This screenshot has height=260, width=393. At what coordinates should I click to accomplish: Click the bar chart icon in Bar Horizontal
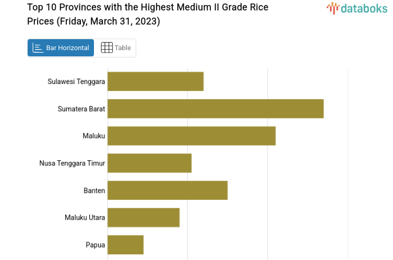[38, 48]
